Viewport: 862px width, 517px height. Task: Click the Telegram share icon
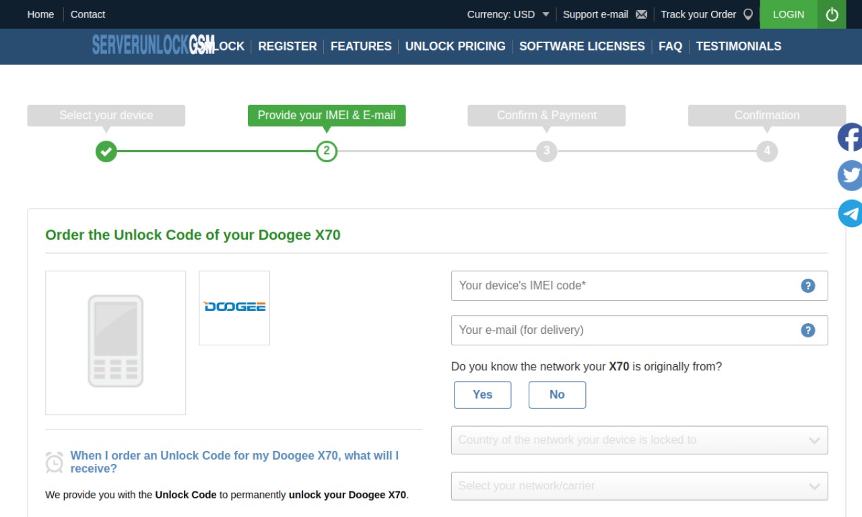[850, 213]
